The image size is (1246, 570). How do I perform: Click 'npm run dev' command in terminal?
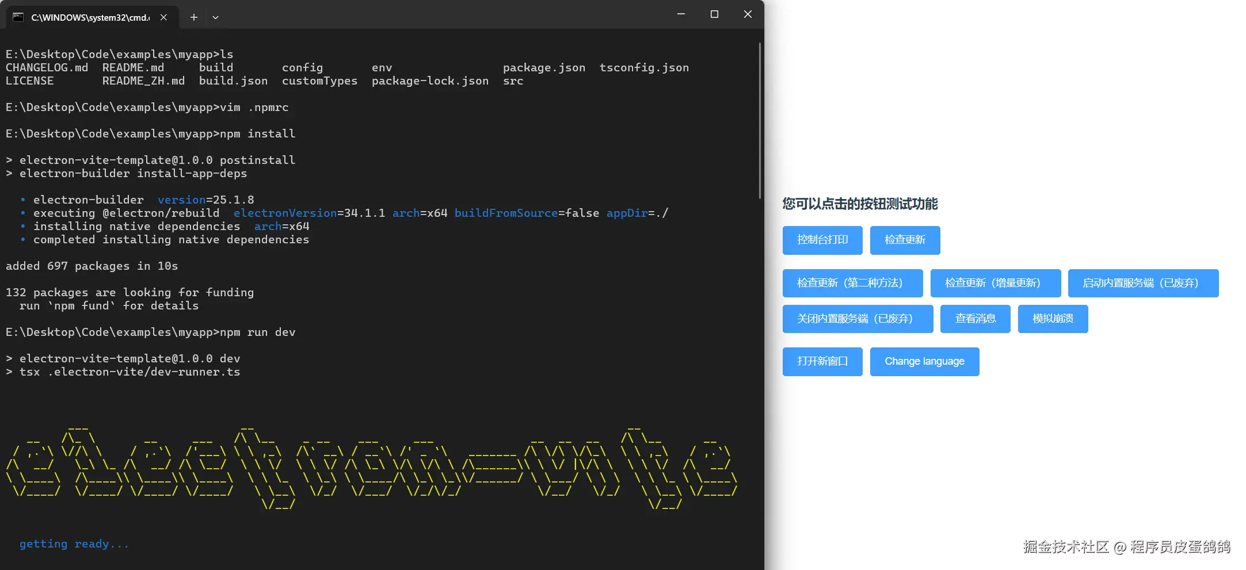point(258,332)
